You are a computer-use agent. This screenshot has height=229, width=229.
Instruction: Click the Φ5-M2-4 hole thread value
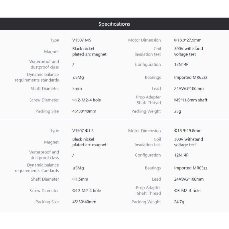point(187,190)
